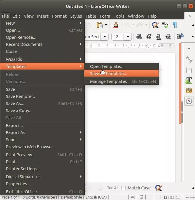Screen dimensions: 195x200
Task: Open the sidebar settings menu button
Action: [x=189, y=48]
